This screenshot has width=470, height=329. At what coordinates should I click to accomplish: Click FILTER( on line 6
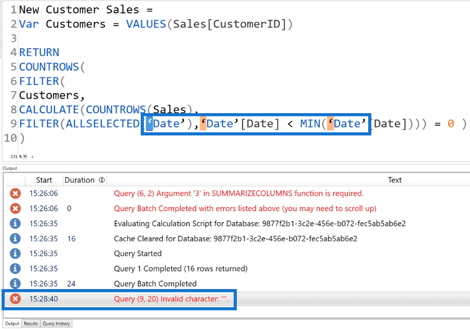42,81
